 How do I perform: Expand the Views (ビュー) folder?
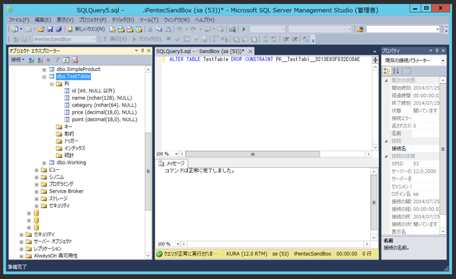(x=37, y=170)
